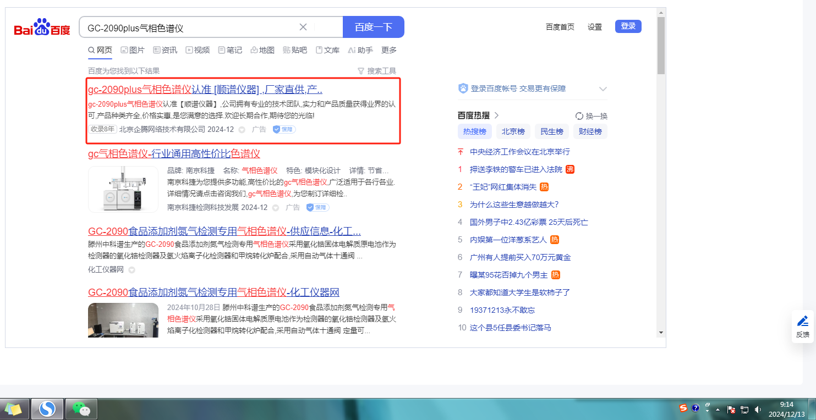Click the 沸 badge beside 押送李铁的警车已进入法院
Screen dimensions: 816x420
570,169
